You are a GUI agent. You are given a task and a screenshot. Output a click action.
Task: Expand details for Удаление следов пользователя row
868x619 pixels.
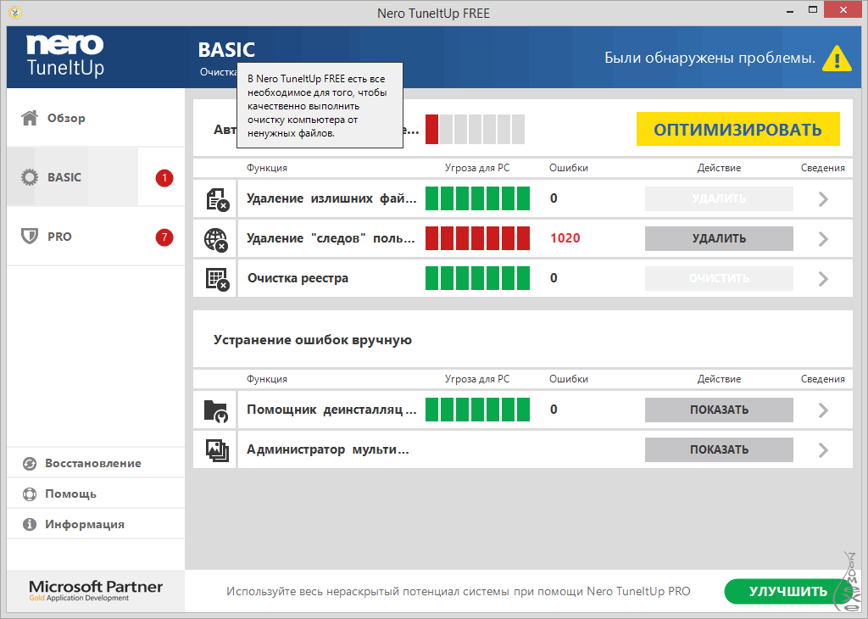(x=823, y=238)
